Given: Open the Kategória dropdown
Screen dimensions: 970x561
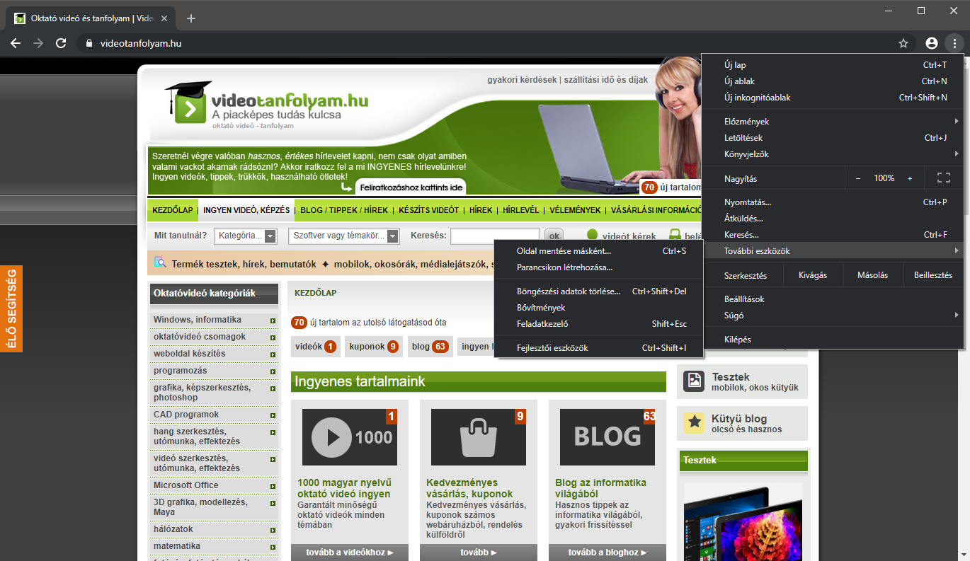Looking at the screenshot, I should pos(246,236).
